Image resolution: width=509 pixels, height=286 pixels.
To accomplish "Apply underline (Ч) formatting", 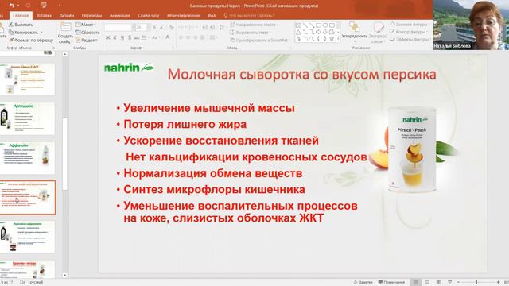I will tap(122, 37).
